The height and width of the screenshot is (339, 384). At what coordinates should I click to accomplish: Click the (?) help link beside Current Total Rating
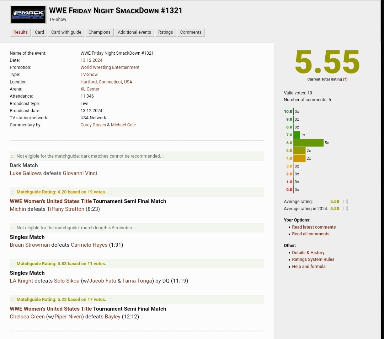click(x=345, y=79)
